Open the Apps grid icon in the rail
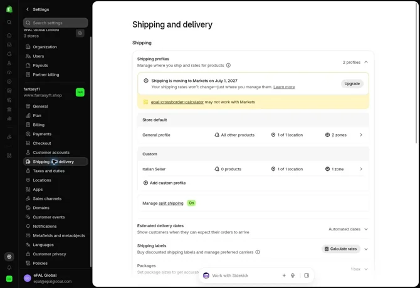The image size is (420, 288). [x=9, y=155]
